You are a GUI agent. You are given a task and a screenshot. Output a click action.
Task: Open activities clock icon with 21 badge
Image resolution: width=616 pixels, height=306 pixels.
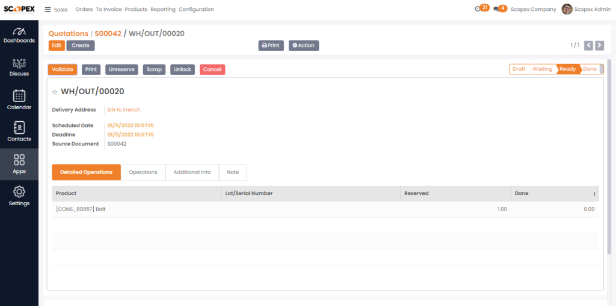pyautogui.click(x=482, y=8)
